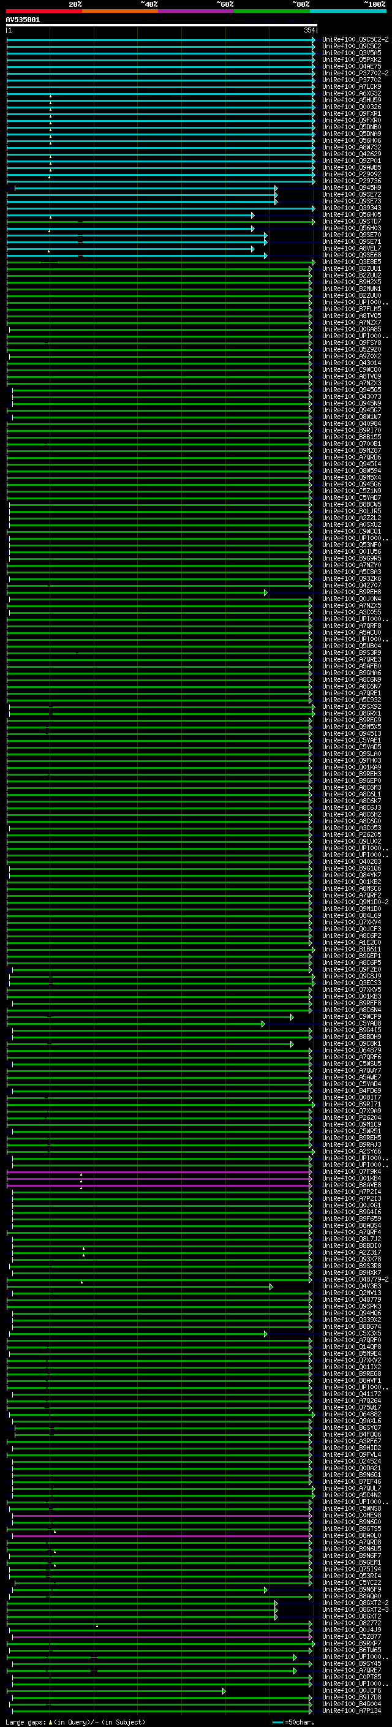Select the UniRef100_Q5DNB0 label

352,127
